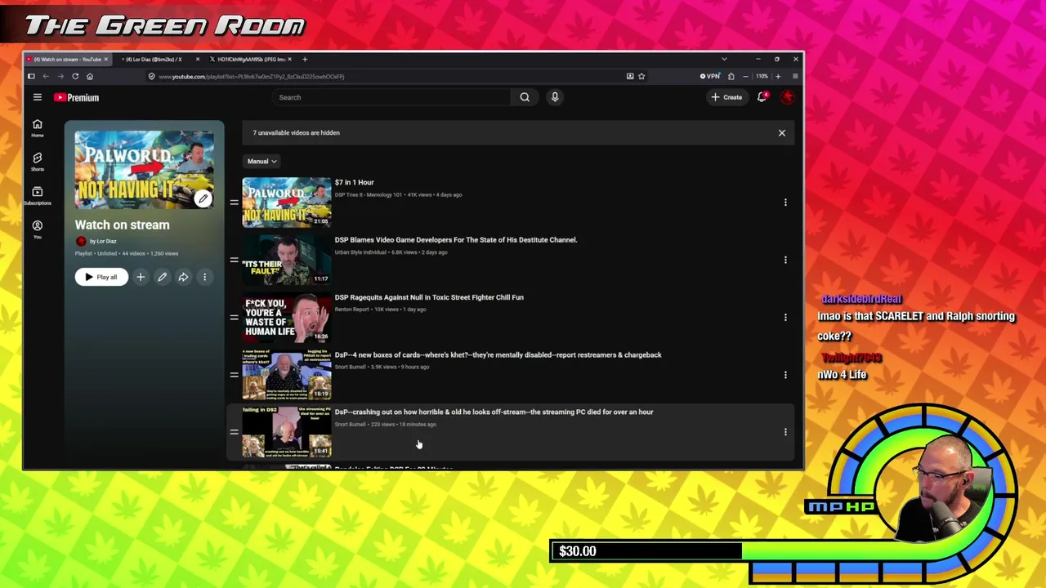
Task: Go to YouTube Premium home logo
Action: point(77,98)
